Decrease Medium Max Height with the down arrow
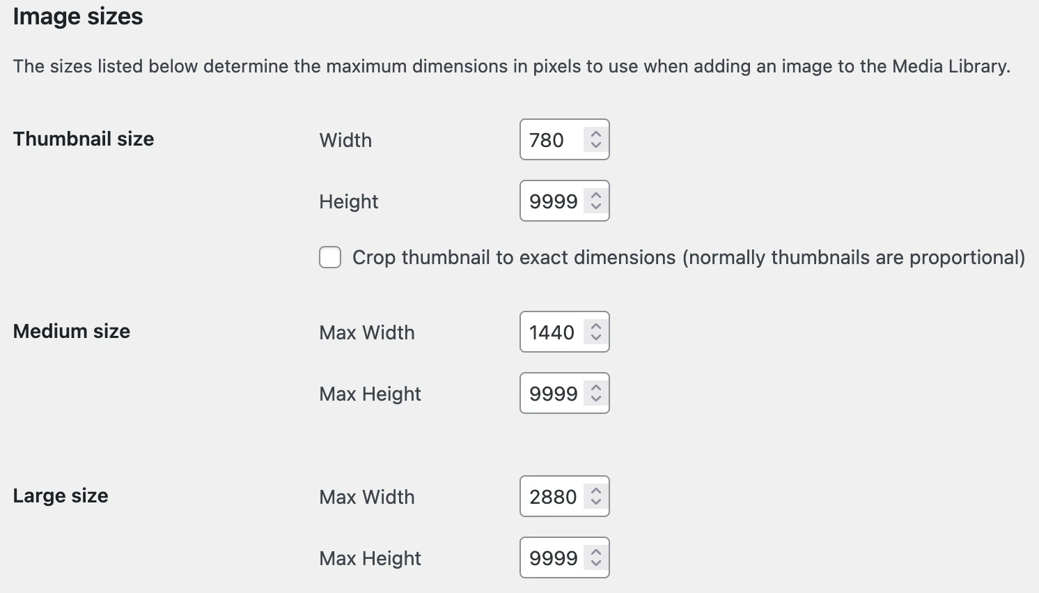 point(595,399)
